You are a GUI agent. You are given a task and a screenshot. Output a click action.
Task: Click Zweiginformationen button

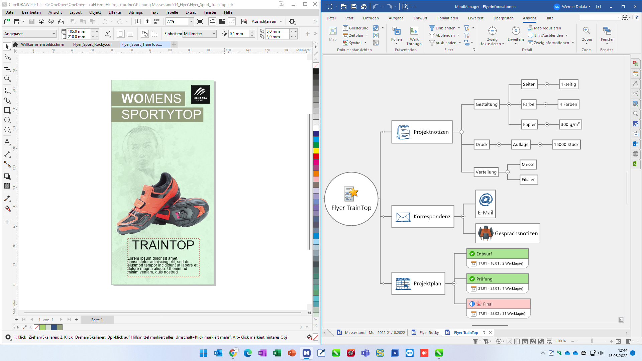pos(551,43)
